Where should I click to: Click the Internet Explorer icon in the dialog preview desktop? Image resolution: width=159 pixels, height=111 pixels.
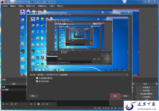(x=33, y=32)
